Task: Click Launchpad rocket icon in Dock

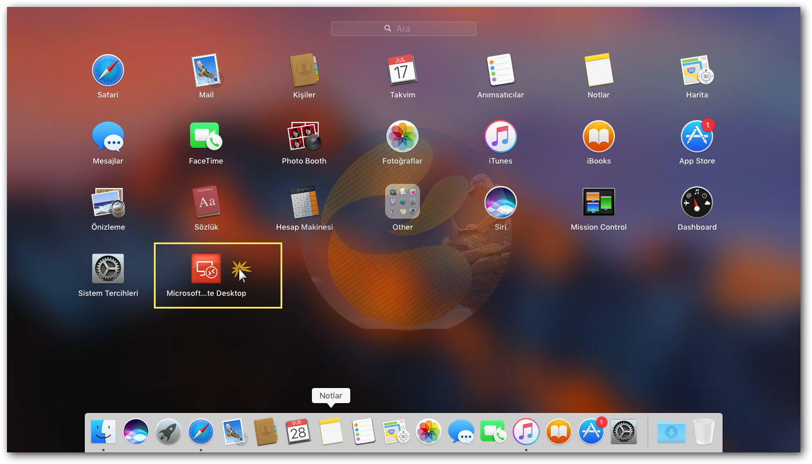Action: click(168, 432)
